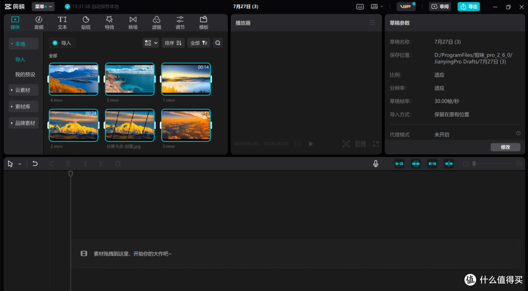Click the 导出 export button
528x291 pixels.
coord(469,7)
